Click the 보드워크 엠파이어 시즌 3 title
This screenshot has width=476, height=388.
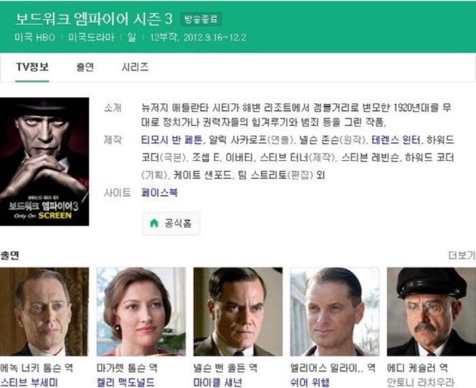tap(94, 19)
